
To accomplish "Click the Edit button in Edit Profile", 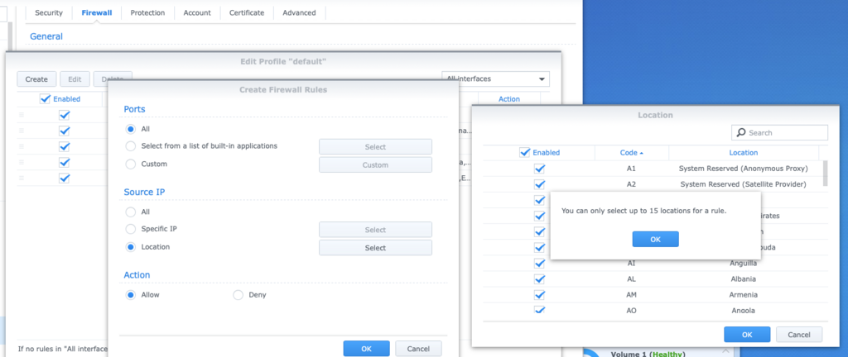I will (75, 79).
